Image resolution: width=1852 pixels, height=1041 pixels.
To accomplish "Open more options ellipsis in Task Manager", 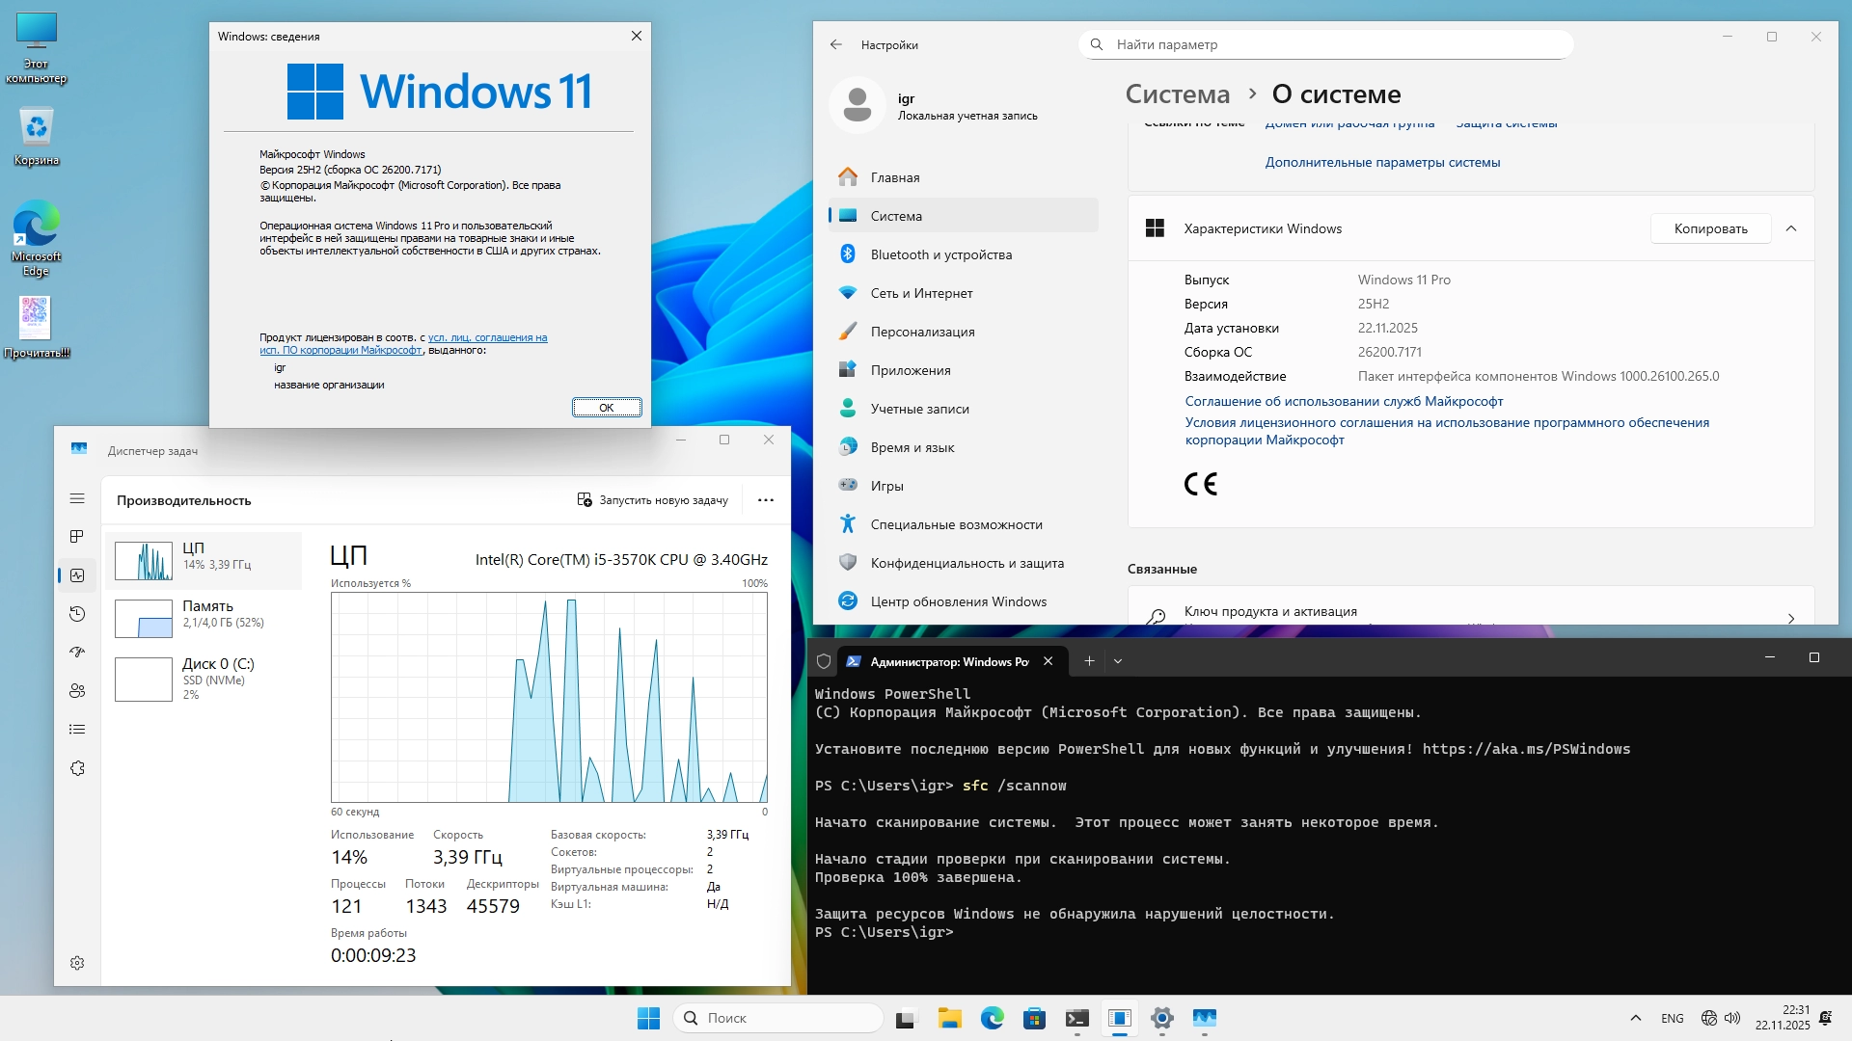I will [766, 500].
